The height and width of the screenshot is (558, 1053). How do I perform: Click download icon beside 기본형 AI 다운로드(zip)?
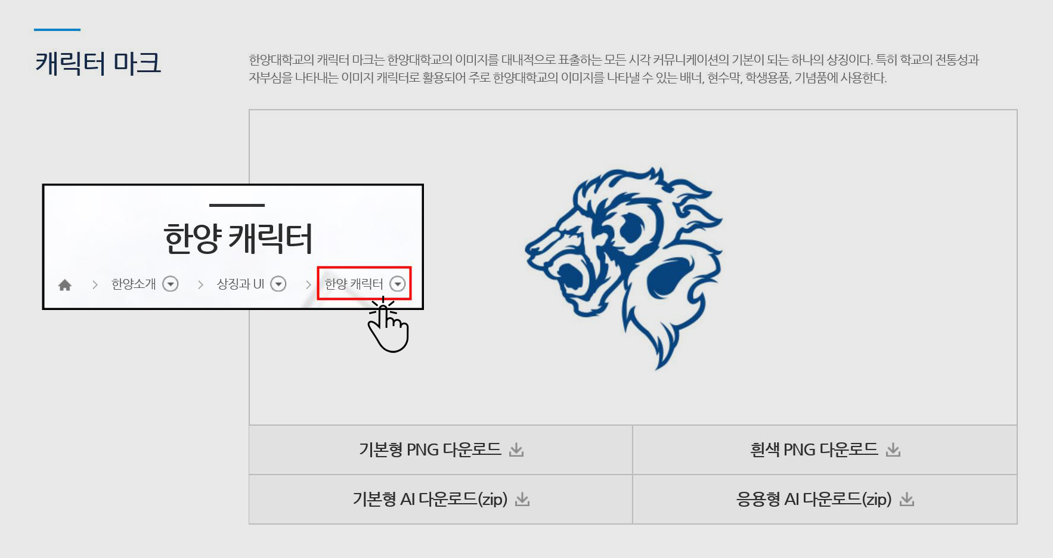[522, 500]
